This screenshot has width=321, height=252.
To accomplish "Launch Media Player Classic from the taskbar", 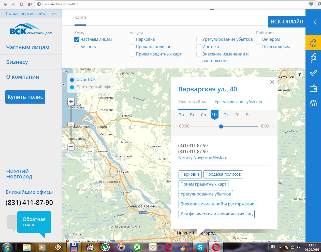I will [x=90, y=247].
